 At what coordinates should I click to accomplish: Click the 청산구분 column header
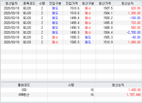click(x=88, y=4)
